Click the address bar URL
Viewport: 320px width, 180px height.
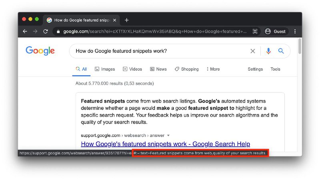pyautogui.click(x=155, y=32)
